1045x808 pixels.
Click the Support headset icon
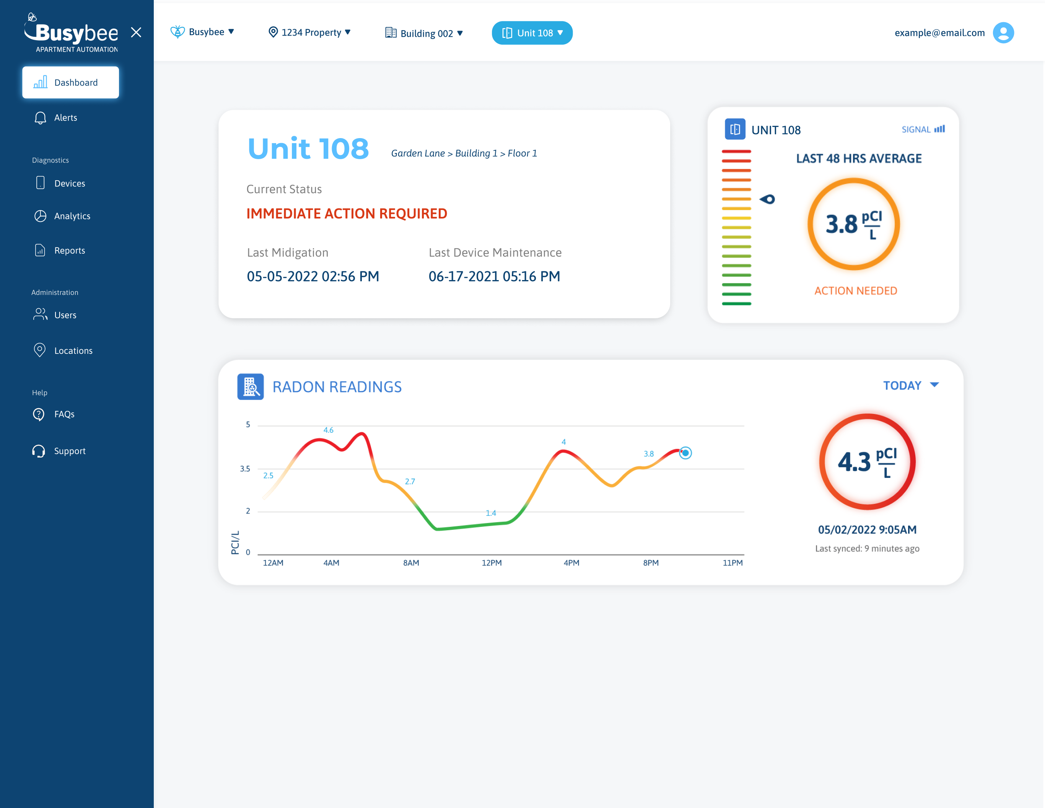click(39, 451)
